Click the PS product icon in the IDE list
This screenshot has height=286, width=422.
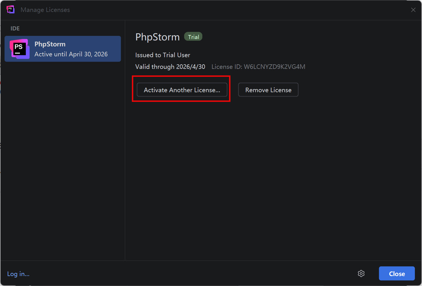tap(19, 49)
